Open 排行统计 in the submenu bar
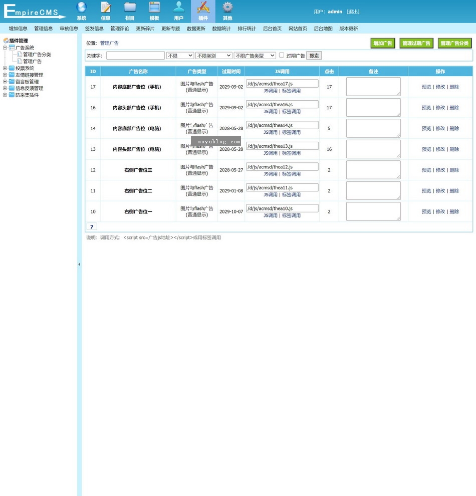The image size is (476, 496). [x=247, y=29]
